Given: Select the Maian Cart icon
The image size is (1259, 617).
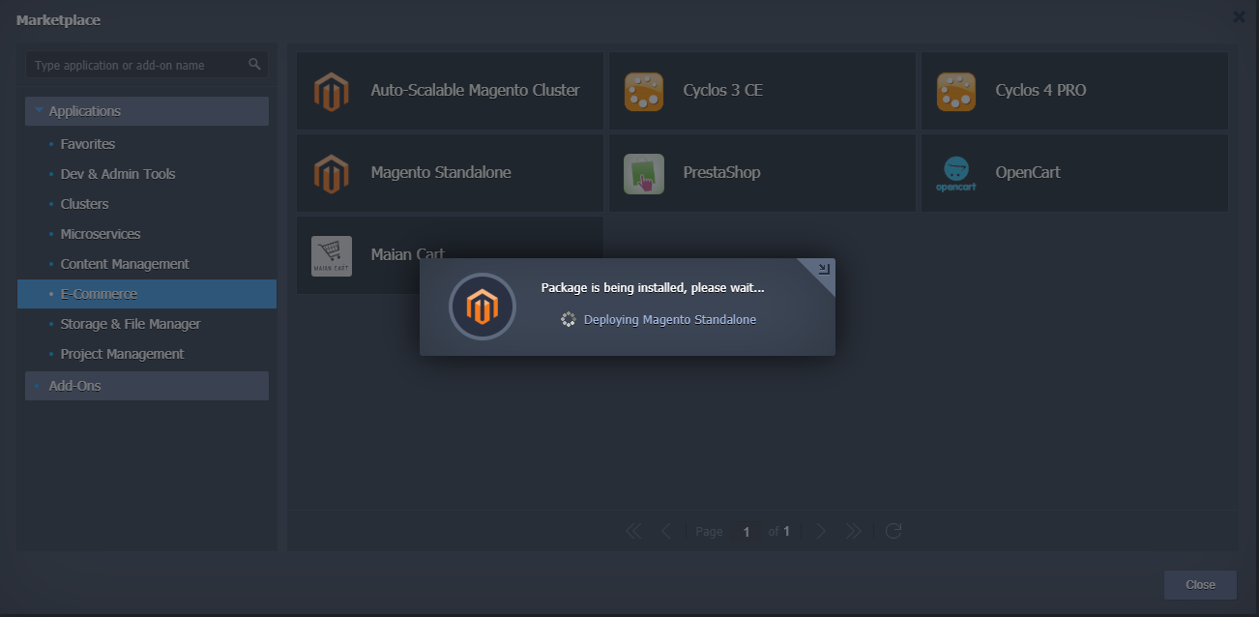Looking at the screenshot, I should point(331,255).
